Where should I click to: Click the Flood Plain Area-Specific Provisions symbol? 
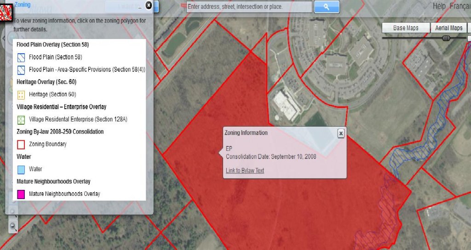[21, 70]
